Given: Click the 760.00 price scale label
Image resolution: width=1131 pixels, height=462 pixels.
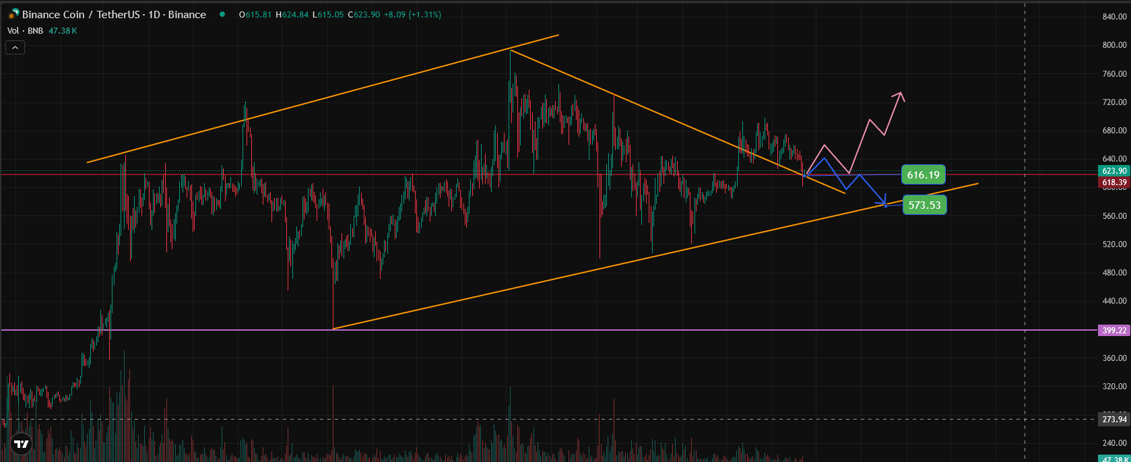Looking at the screenshot, I should pos(1114,74).
